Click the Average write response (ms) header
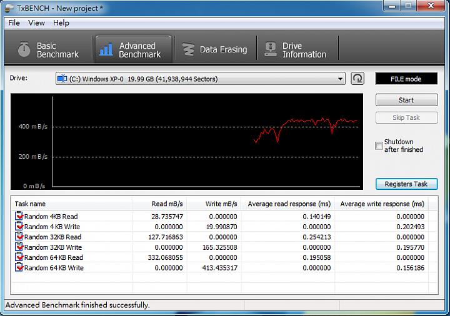Screen dimensions: 450x316 click(x=381, y=204)
